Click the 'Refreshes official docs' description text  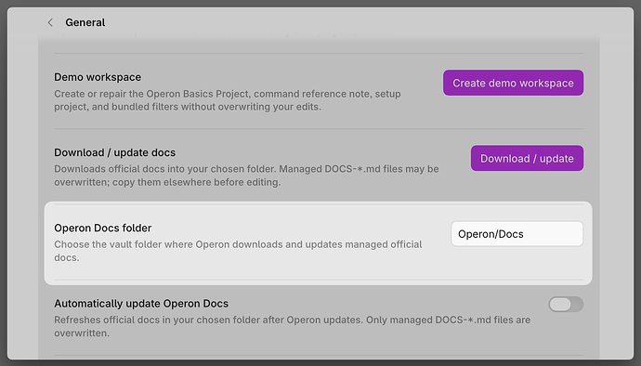[293, 326]
